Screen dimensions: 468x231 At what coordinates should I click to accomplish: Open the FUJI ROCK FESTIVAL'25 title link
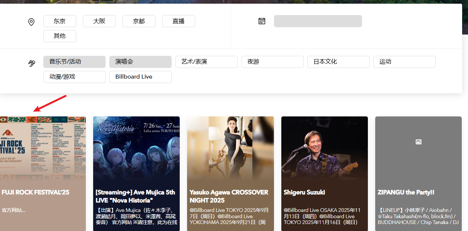click(36, 192)
